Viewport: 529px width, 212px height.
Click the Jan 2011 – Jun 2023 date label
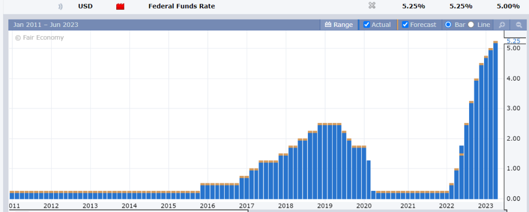45,25
